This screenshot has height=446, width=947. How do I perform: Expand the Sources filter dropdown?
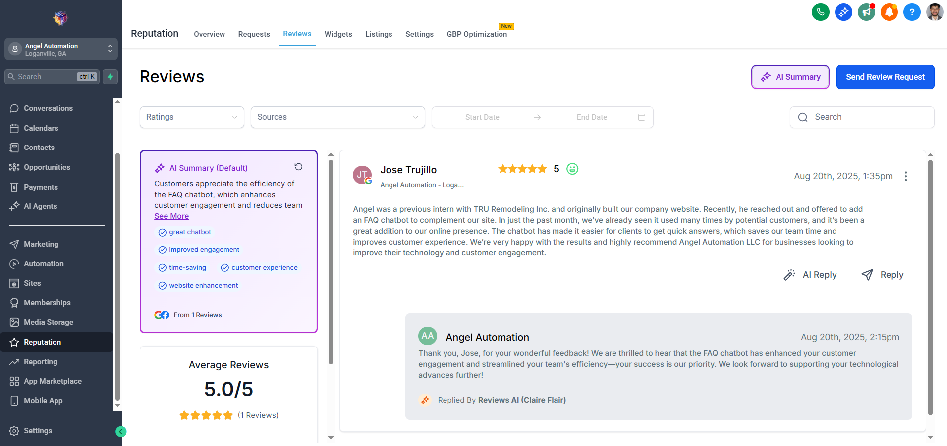(x=337, y=117)
